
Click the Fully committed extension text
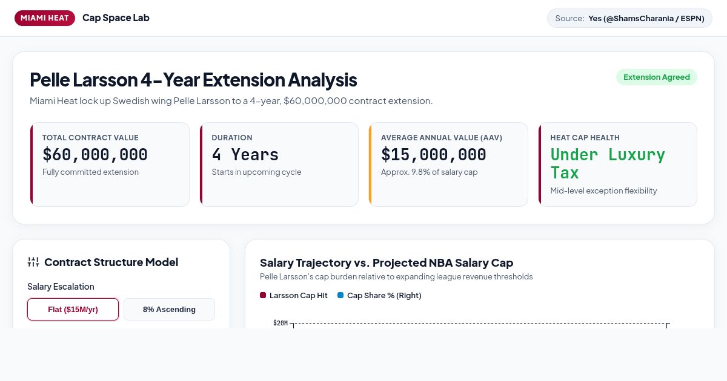(x=90, y=172)
